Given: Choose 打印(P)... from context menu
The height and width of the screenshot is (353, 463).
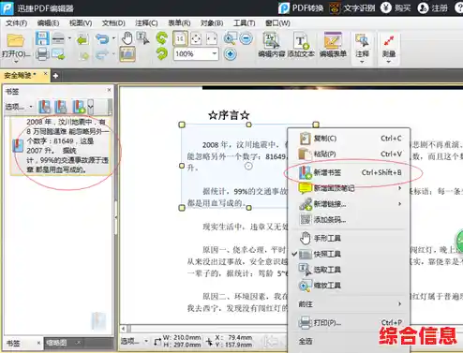Looking at the screenshot, I should (x=350, y=322).
